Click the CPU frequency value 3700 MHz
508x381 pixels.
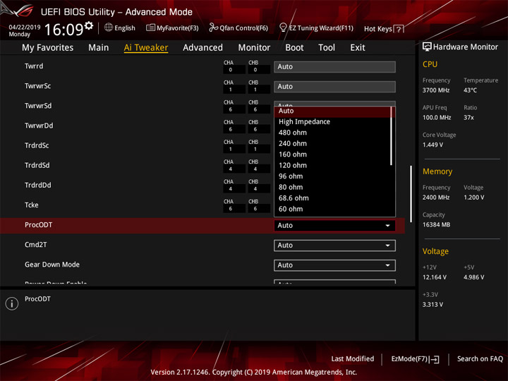point(436,90)
